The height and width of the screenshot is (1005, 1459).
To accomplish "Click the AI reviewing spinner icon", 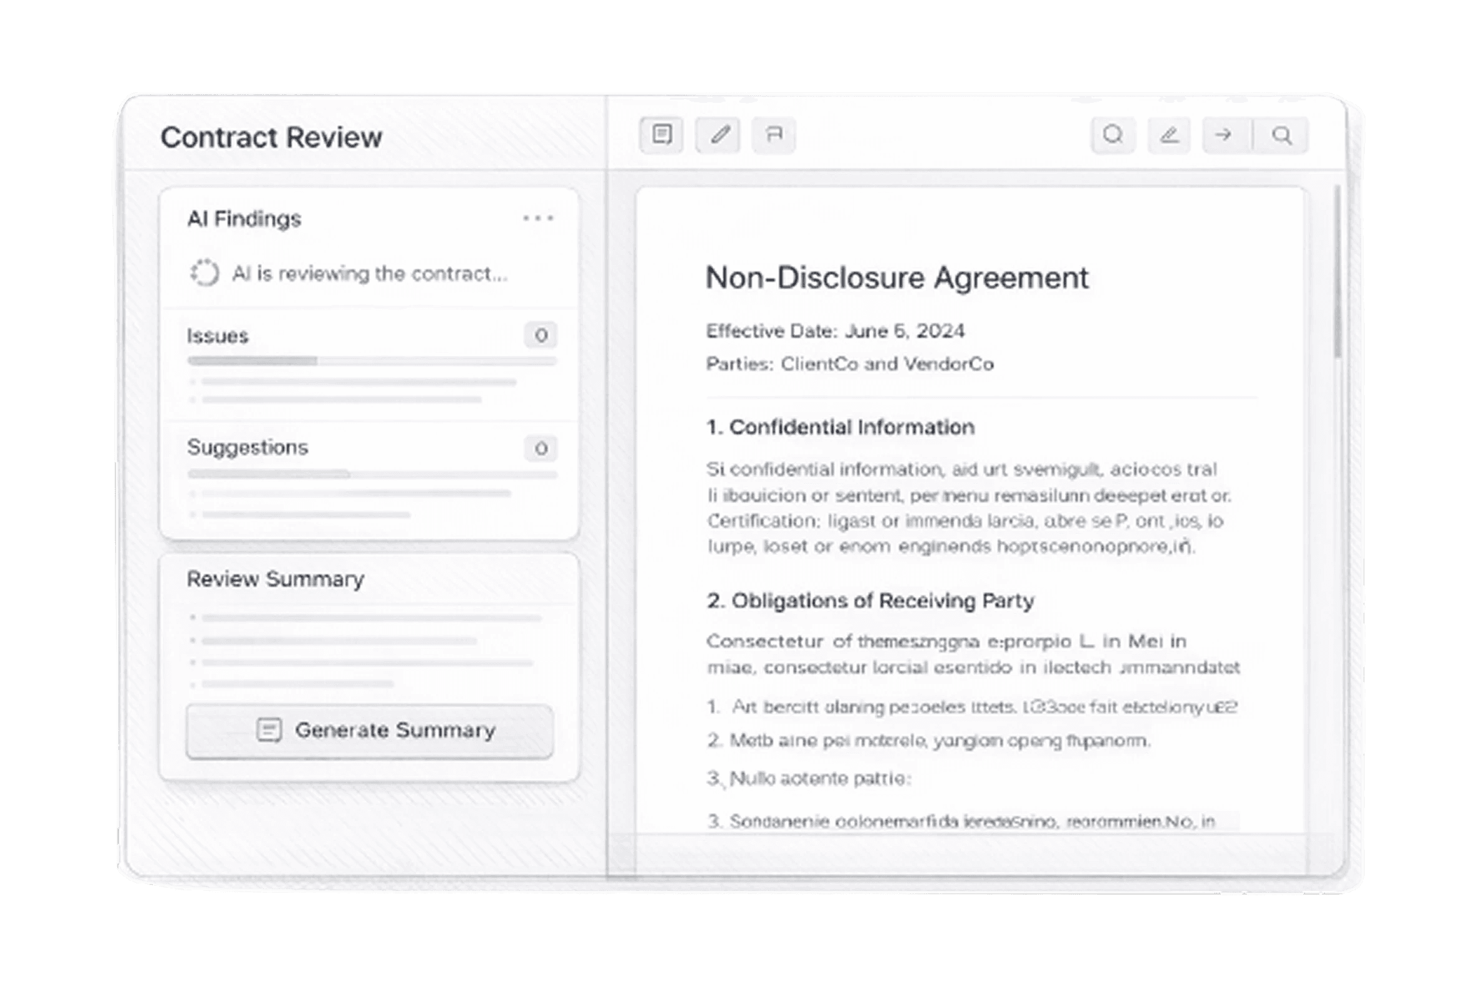I will click(x=205, y=273).
